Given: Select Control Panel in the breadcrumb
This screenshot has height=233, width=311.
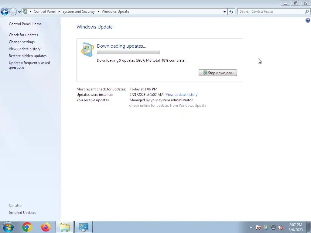Looking at the screenshot, I should (x=45, y=12).
